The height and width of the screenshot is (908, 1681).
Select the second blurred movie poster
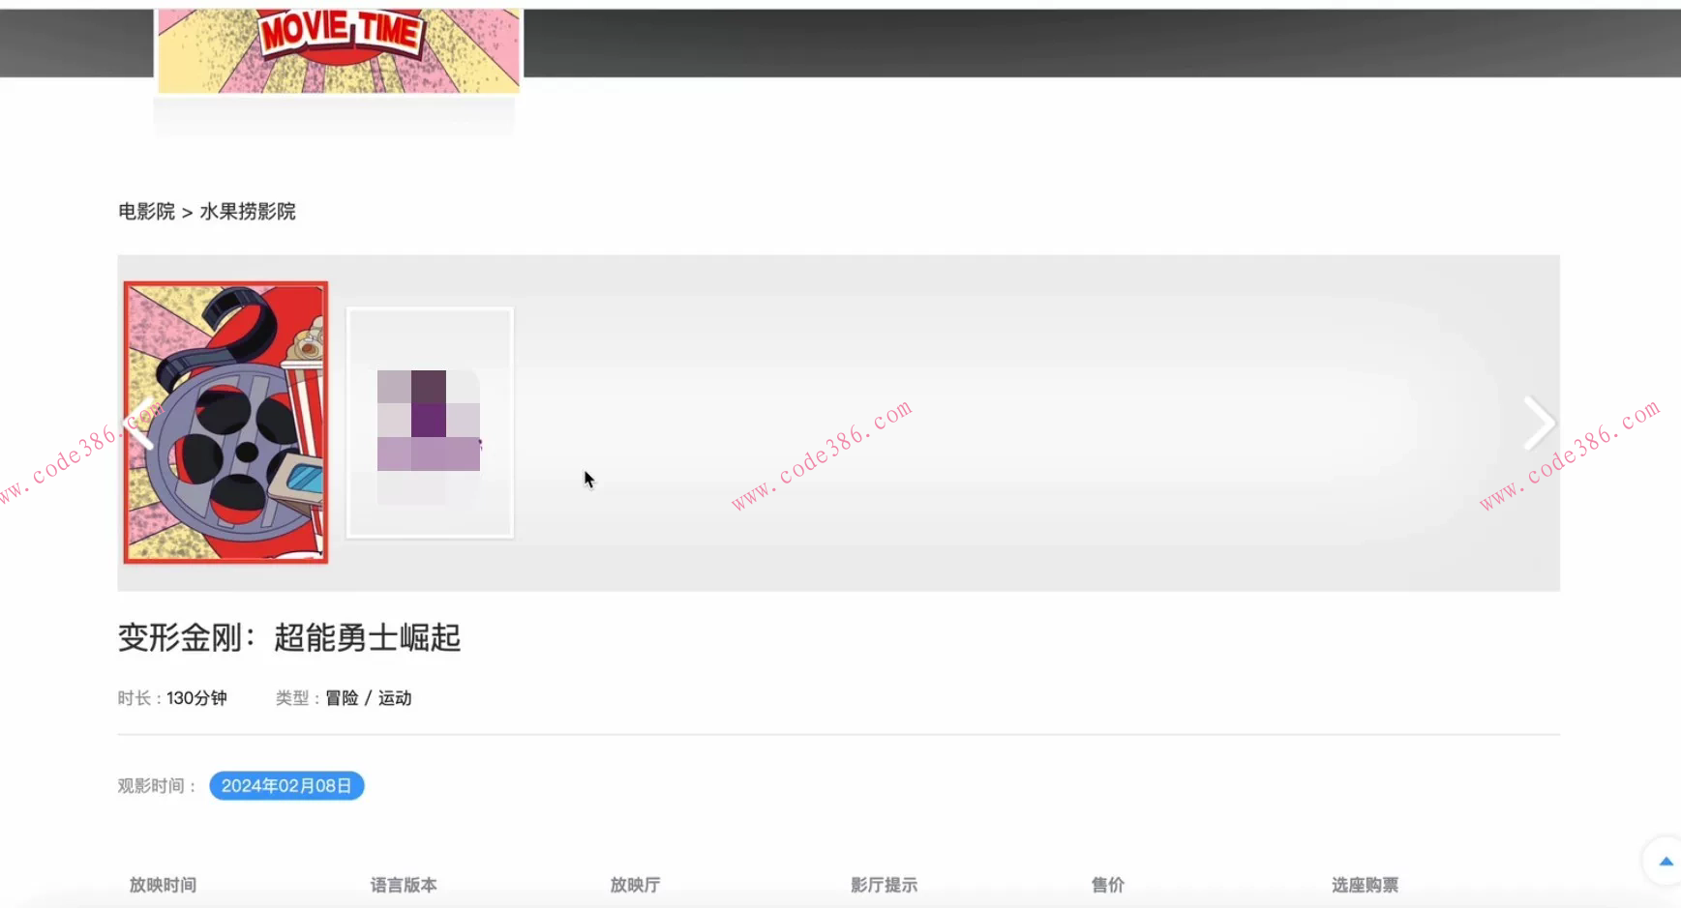point(430,423)
